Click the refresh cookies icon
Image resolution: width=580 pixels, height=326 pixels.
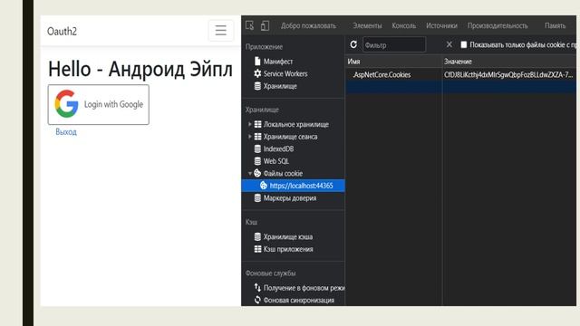[353, 44]
